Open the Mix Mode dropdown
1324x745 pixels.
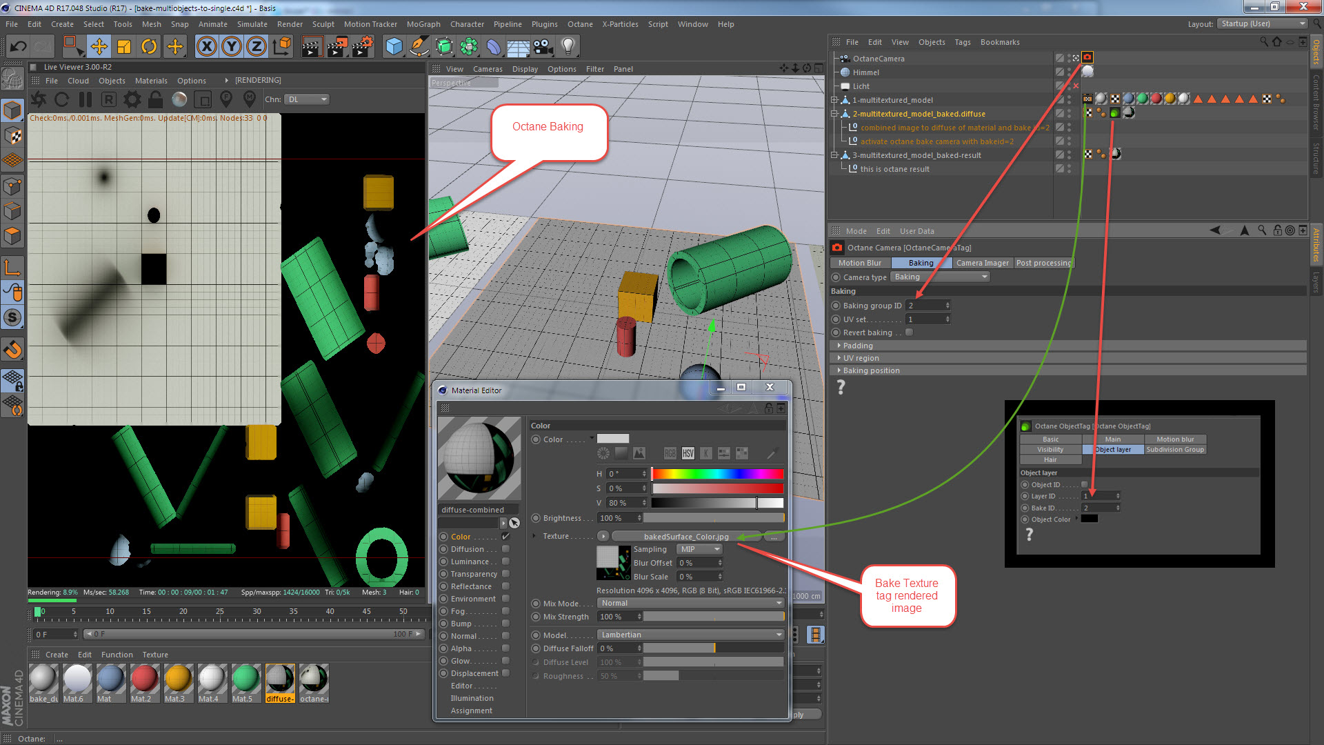pyautogui.click(x=690, y=603)
